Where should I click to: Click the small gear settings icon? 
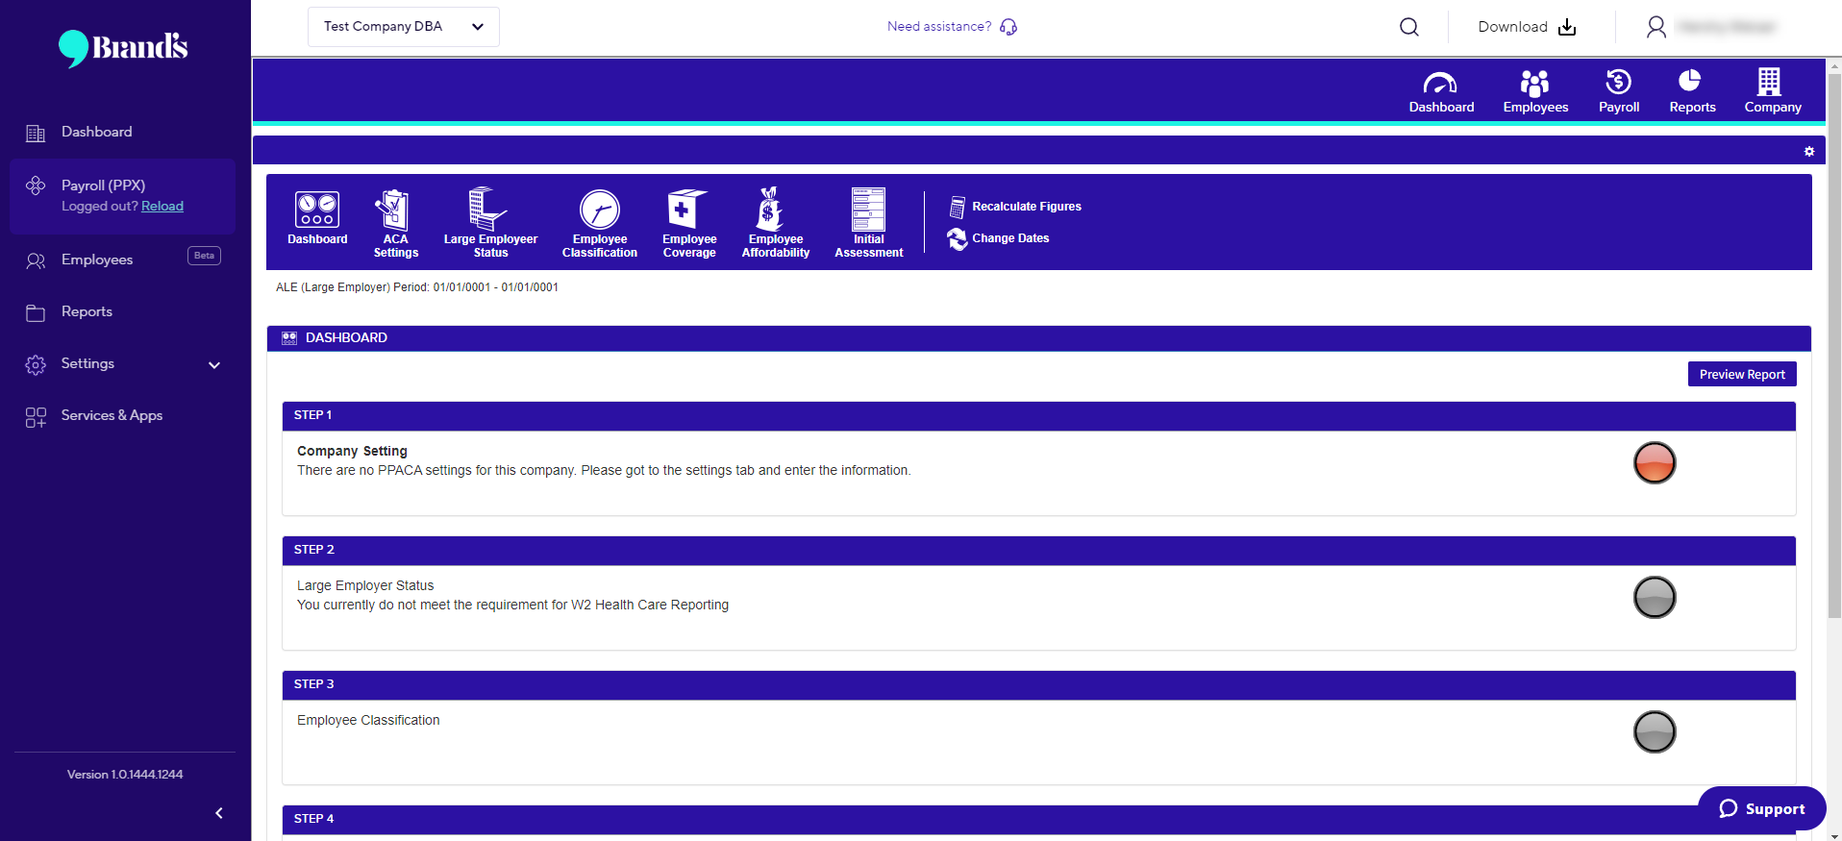(1809, 151)
